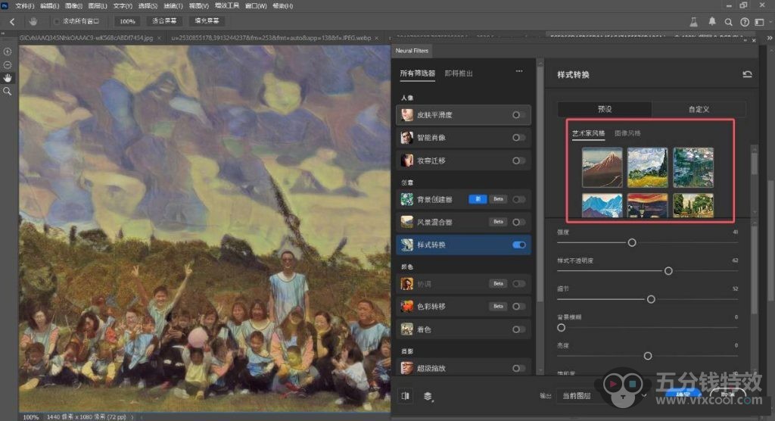Click the 强度 slider handle
This screenshot has width=775, height=421.
click(632, 242)
